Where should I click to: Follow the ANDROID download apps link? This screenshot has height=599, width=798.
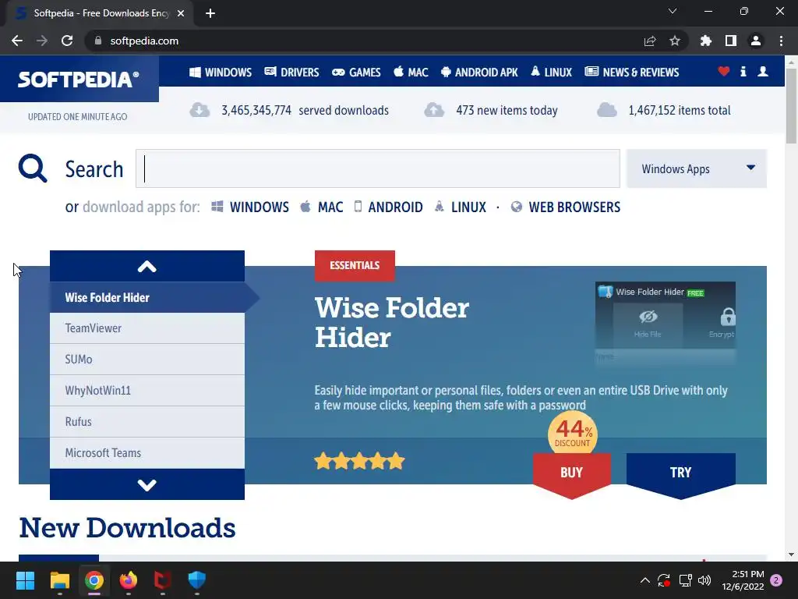pyautogui.click(x=388, y=207)
